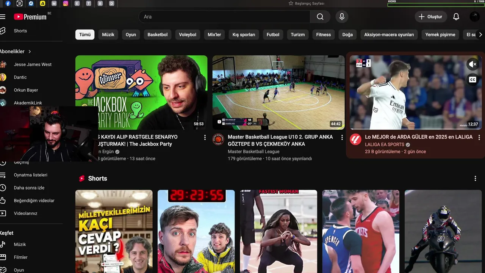Open the ghost-shaped bookmark icon
Viewport: 485px width, 273px height.
point(31,3)
